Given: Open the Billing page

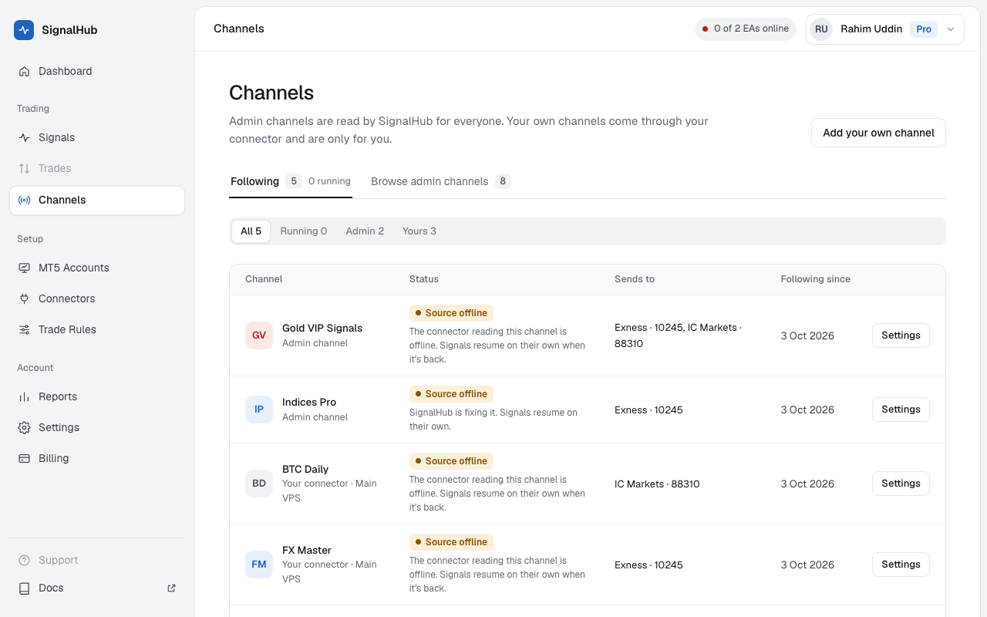Looking at the screenshot, I should [x=97, y=458].
